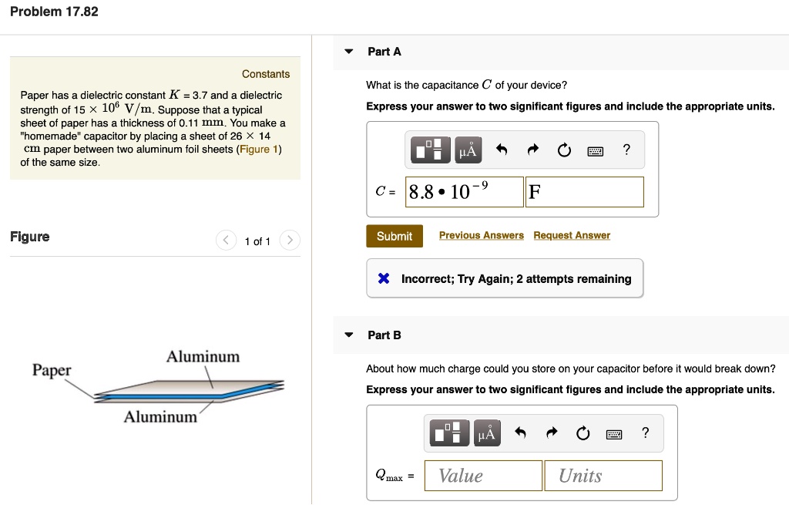Click the help question mark in Part B

coord(645,433)
